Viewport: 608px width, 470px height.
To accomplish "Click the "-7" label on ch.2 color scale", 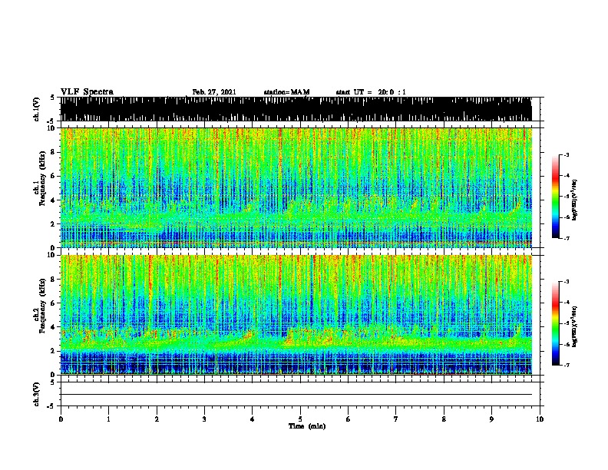I will click(566, 365).
